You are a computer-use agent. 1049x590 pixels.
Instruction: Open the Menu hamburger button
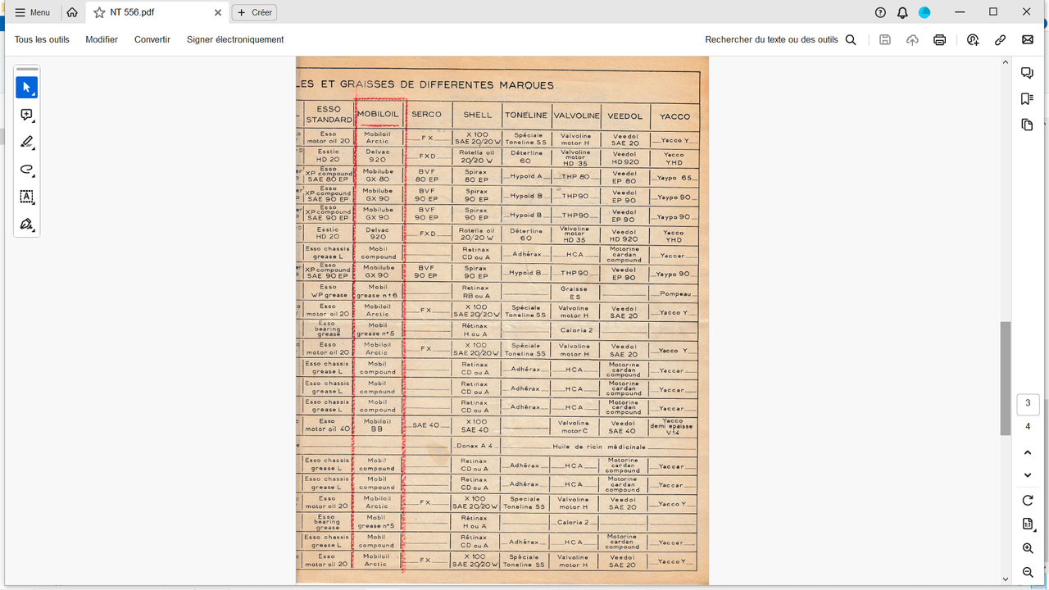(33, 12)
